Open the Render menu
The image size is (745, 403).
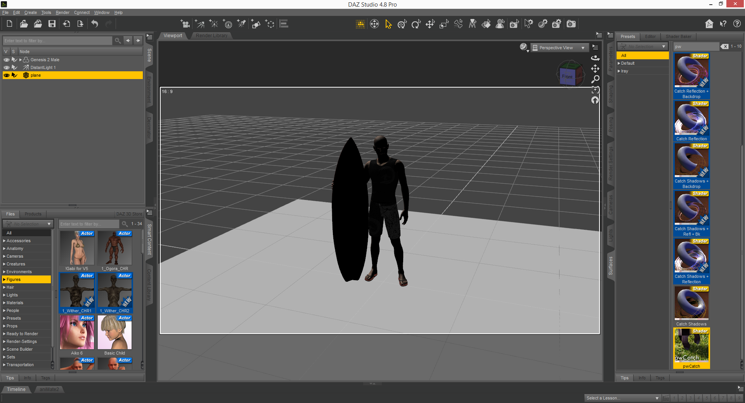click(62, 12)
